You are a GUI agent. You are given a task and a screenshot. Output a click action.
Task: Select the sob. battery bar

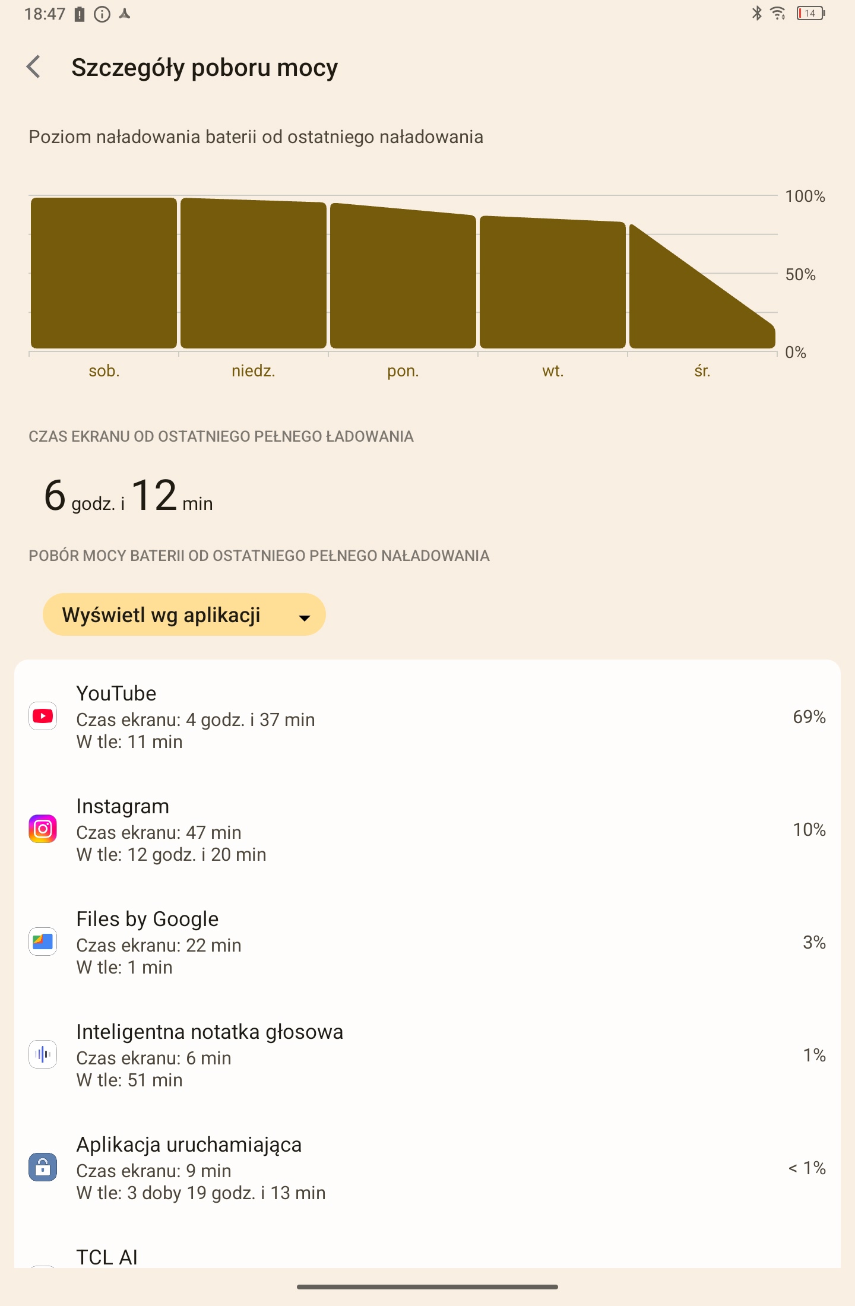coord(104,273)
